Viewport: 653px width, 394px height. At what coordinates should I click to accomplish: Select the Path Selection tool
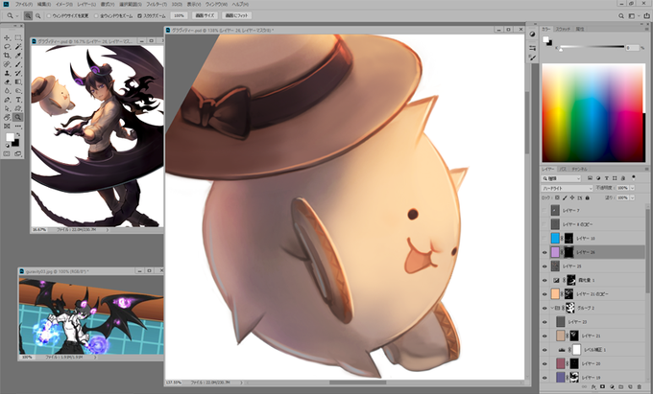point(7,108)
